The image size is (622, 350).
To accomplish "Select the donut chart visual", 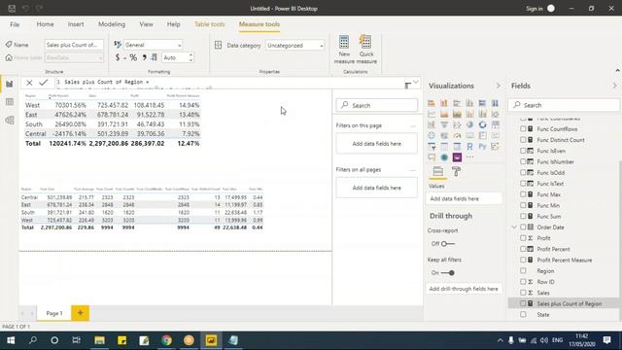I will pos(482,125).
